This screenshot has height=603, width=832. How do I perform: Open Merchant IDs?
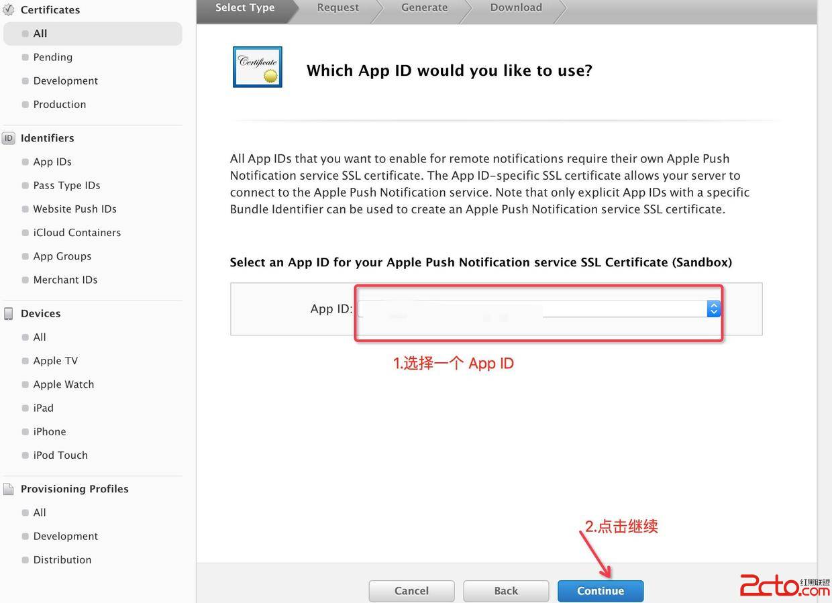click(x=65, y=280)
